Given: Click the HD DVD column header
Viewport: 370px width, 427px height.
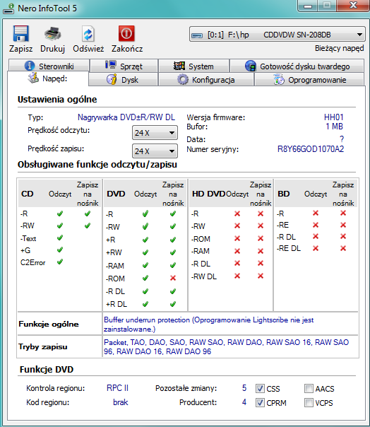Looking at the screenshot, I should [x=208, y=194].
